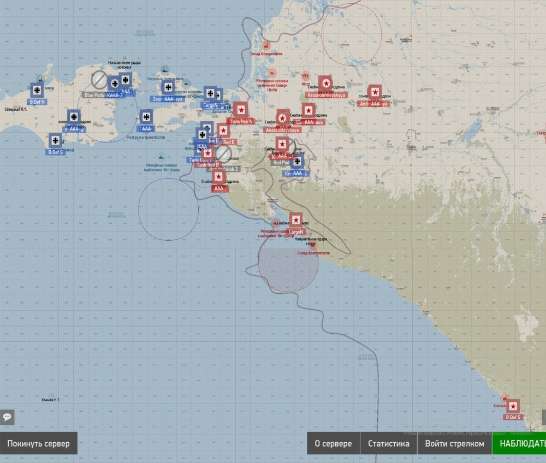Open the chat speech bubble icon
The image size is (546, 463).
point(7,417)
